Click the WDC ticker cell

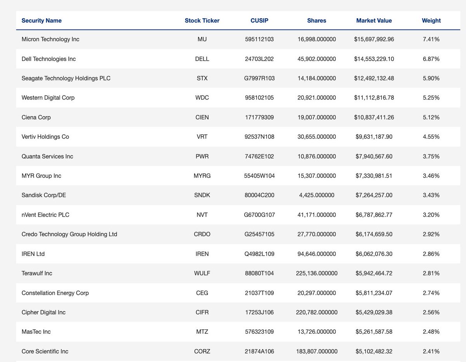pos(202,98)
